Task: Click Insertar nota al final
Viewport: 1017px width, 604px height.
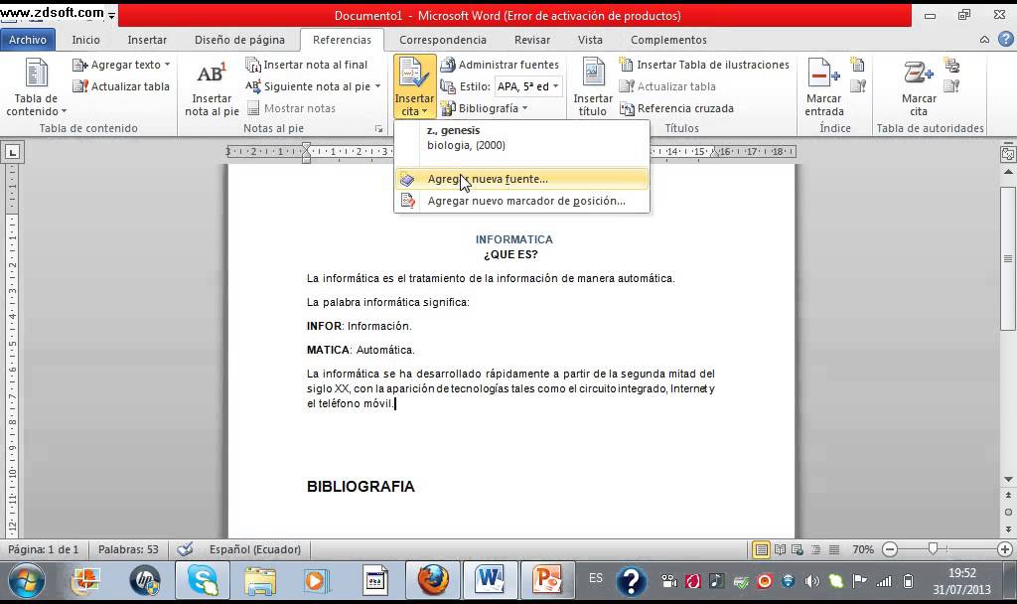Action: click(x=307, y=65)
